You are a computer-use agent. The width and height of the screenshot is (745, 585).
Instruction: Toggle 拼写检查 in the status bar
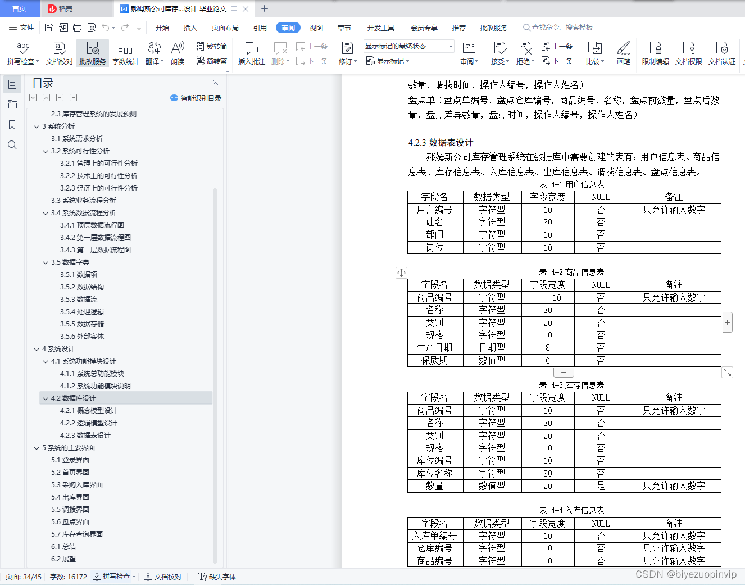114,577
